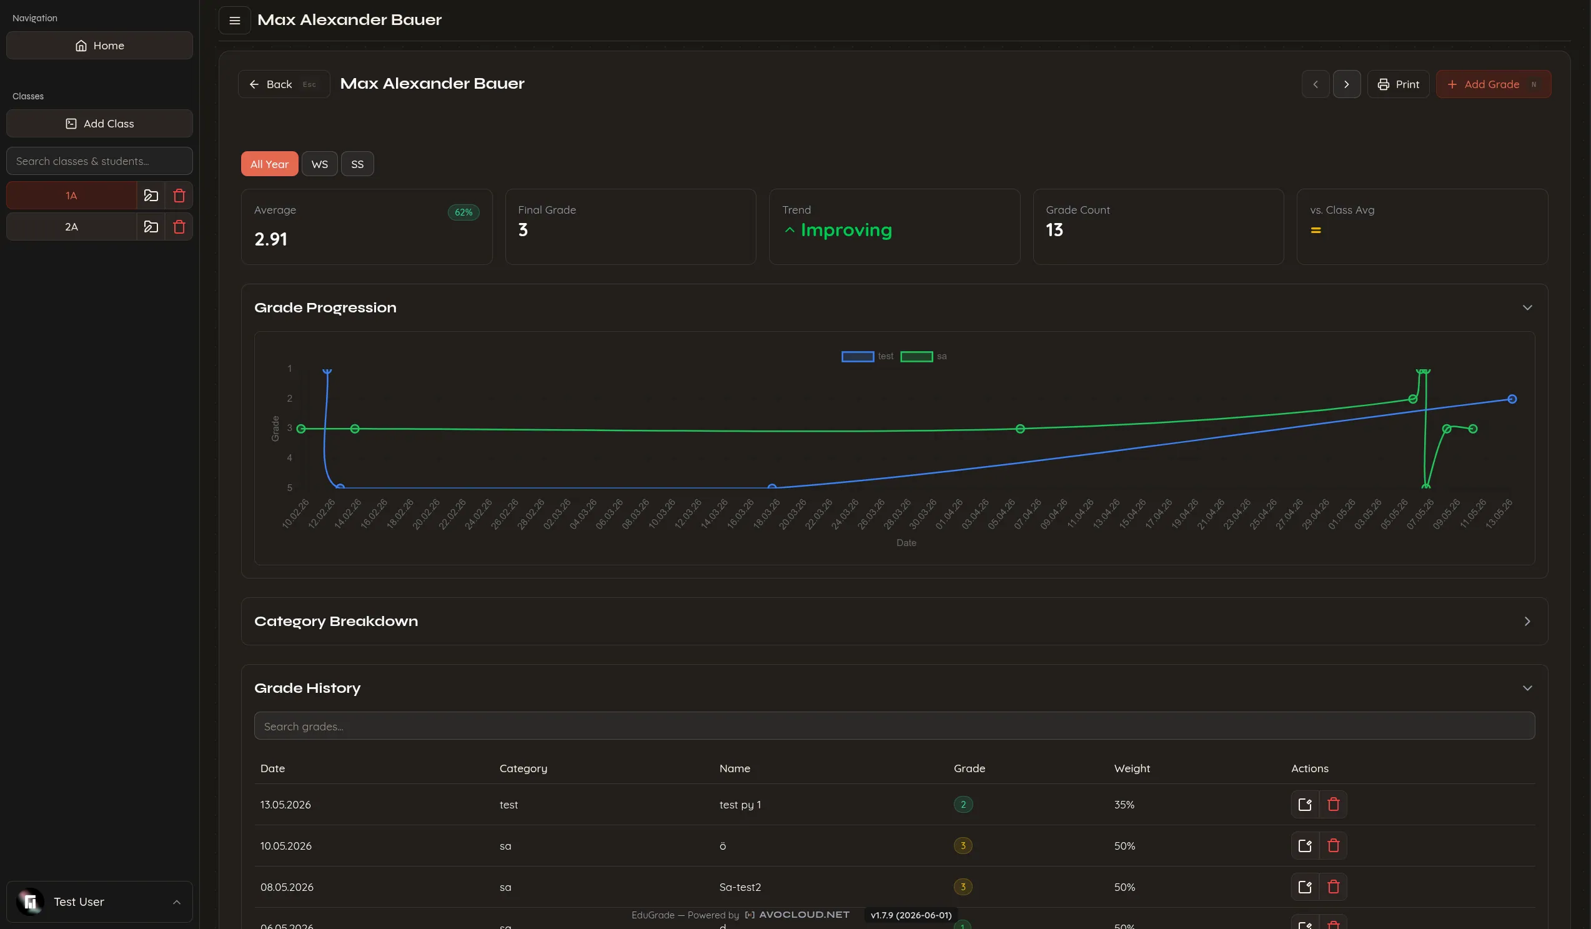Edit the 13.05.2026 test grade
The width and height of the screenshot is (1591, 929).
pyautogui.click(x=1304, y=805)
